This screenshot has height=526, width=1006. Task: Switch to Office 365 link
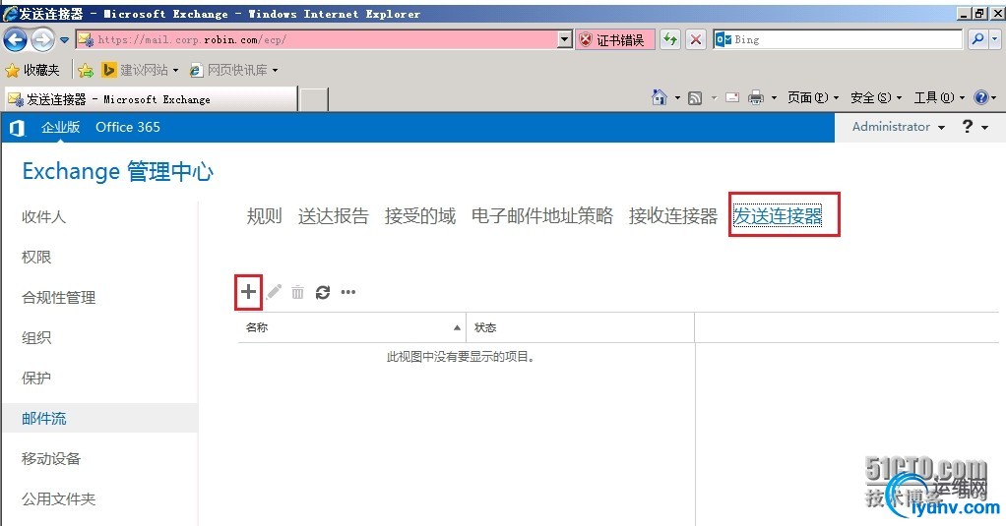(x=128, y=127)
